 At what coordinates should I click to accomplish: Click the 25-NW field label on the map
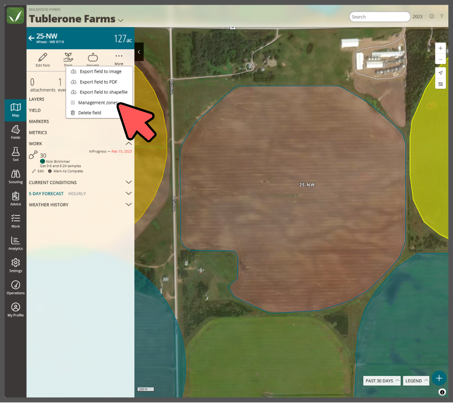tap(307, 185)
